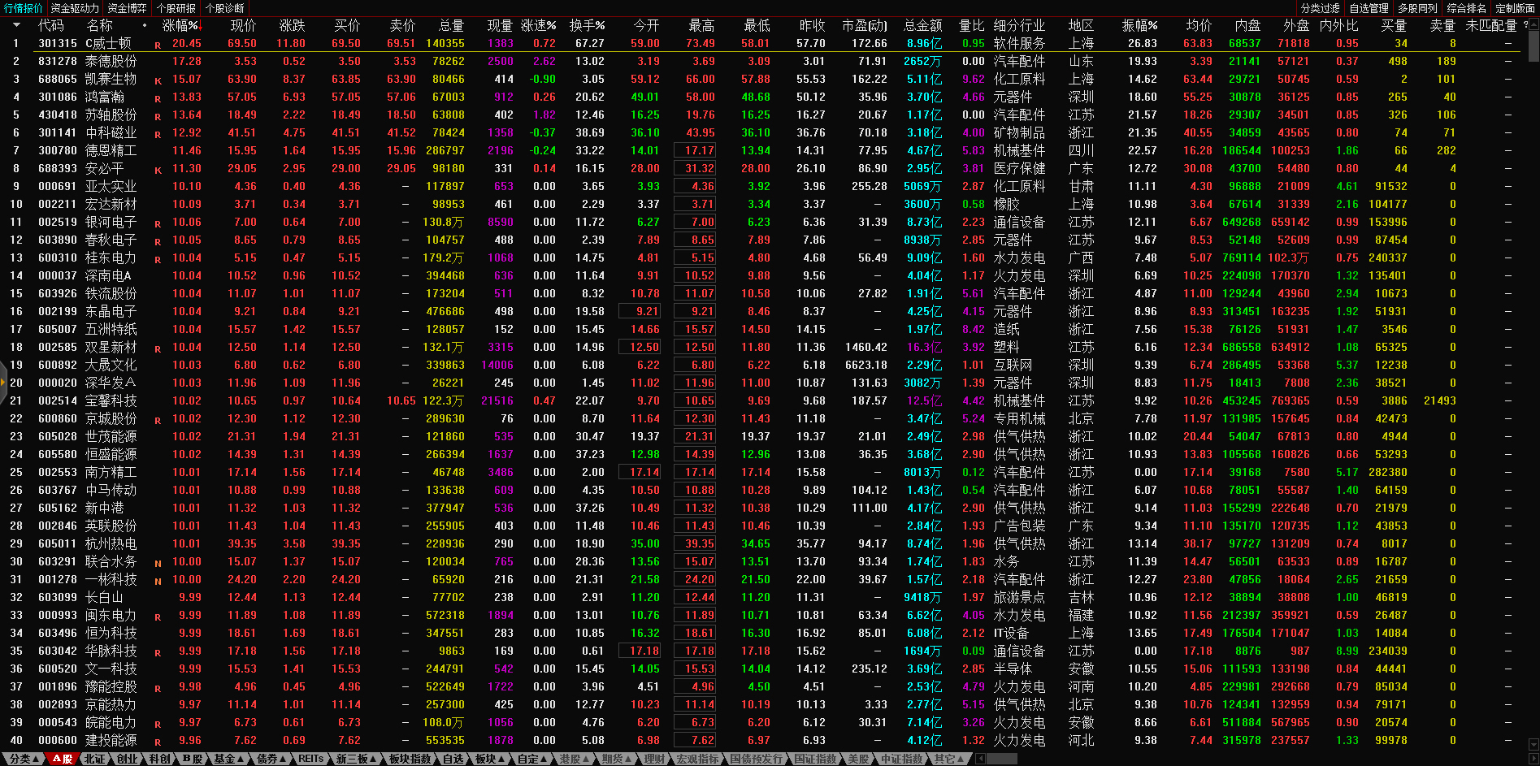Select the 德恩精工 stock row
1540x766 pixels.
pos(111,151)
